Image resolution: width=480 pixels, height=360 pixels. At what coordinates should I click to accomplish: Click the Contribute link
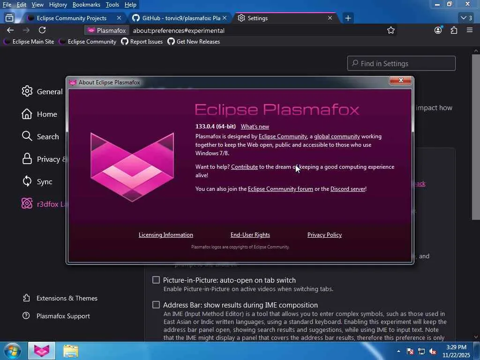(x=244, y=167)
